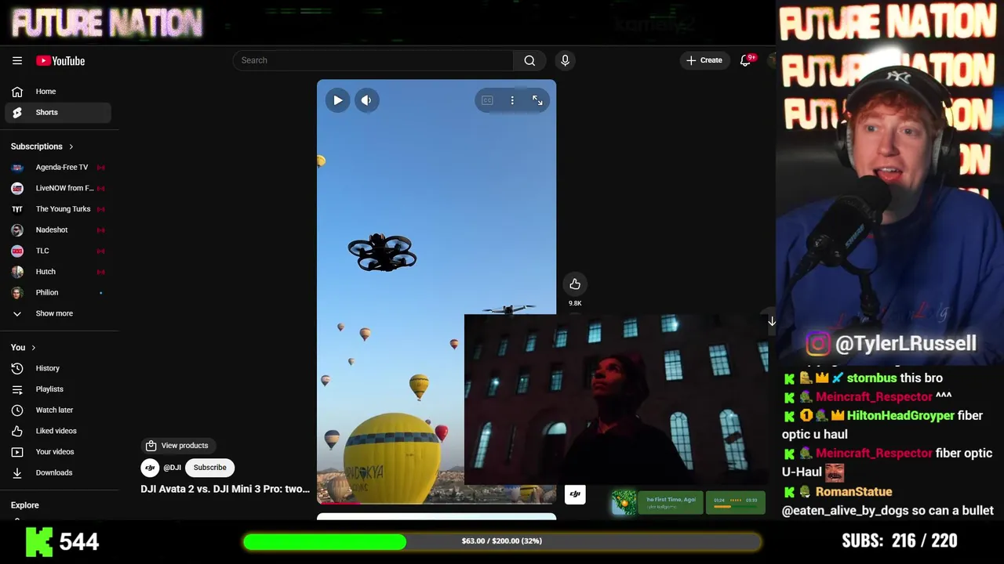This screenshot has width=1004, height=564.
Task: Click RomanStatue username in chat
Action: click(854, 491)
